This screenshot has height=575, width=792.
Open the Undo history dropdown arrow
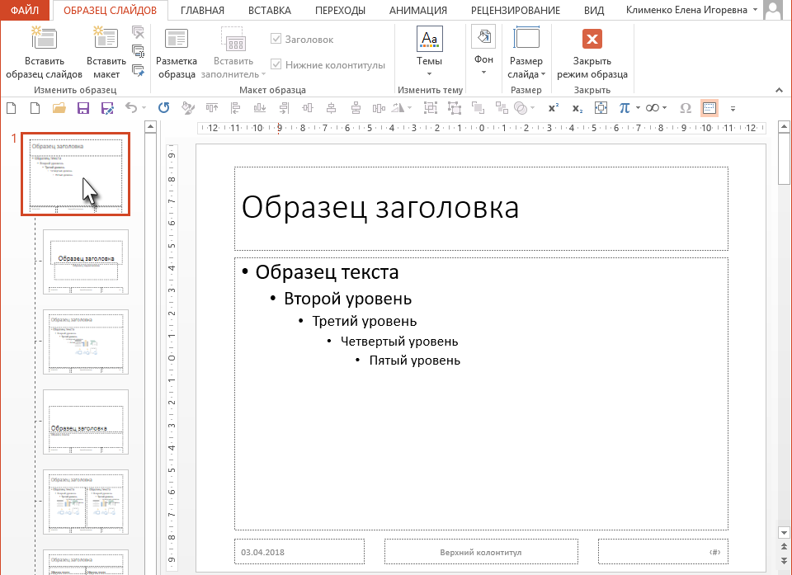(x=144, y=107)
